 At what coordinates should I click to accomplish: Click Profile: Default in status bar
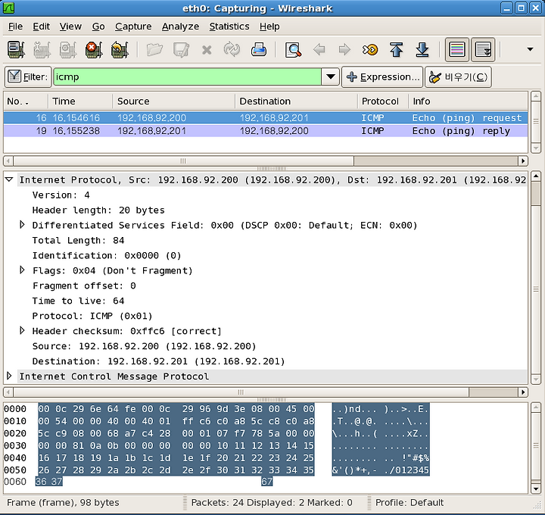pos(410,503)
